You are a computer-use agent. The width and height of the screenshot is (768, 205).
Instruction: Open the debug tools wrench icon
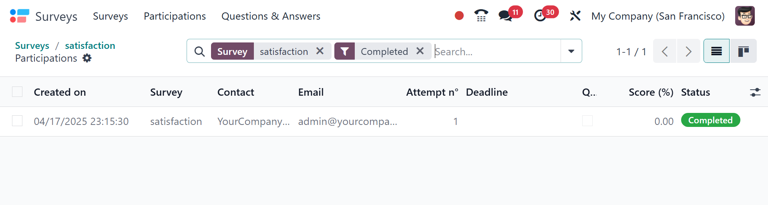pyautogui.click(x=575, y=16)
